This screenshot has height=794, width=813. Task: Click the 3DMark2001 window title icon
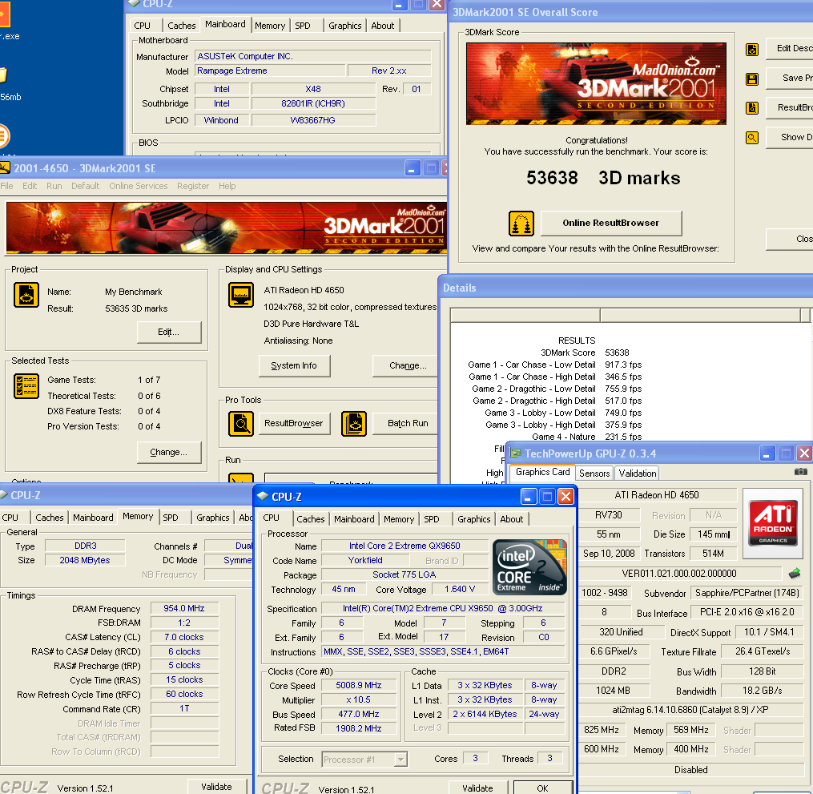(5, 168)
